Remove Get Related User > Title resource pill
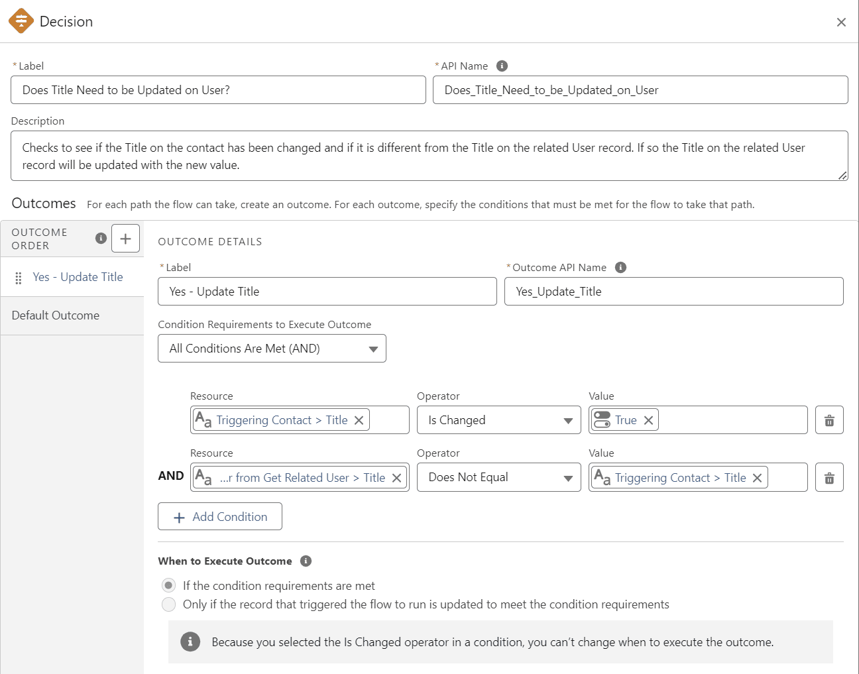Viewport: 859px width, 674px height. pos(396,478)
